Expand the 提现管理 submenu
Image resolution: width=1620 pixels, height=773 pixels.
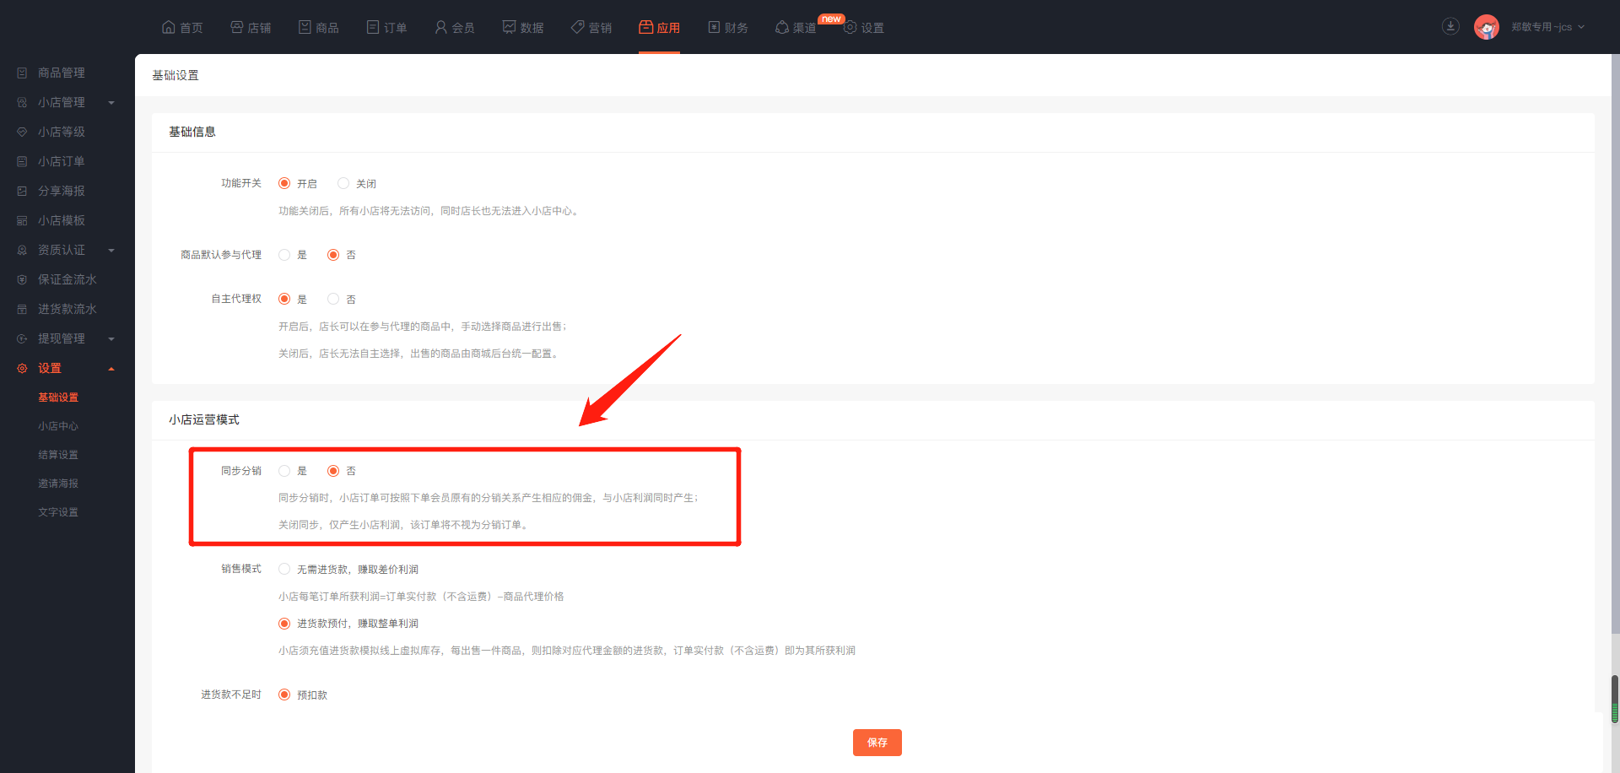coord(111,339)
